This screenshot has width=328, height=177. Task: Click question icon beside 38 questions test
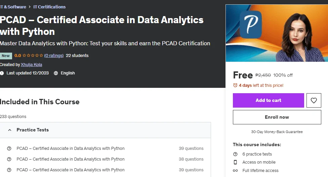click(9, 159)
